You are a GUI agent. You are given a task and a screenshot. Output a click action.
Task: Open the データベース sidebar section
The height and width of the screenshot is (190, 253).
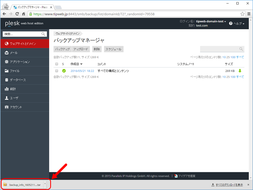tap(25, 80)
